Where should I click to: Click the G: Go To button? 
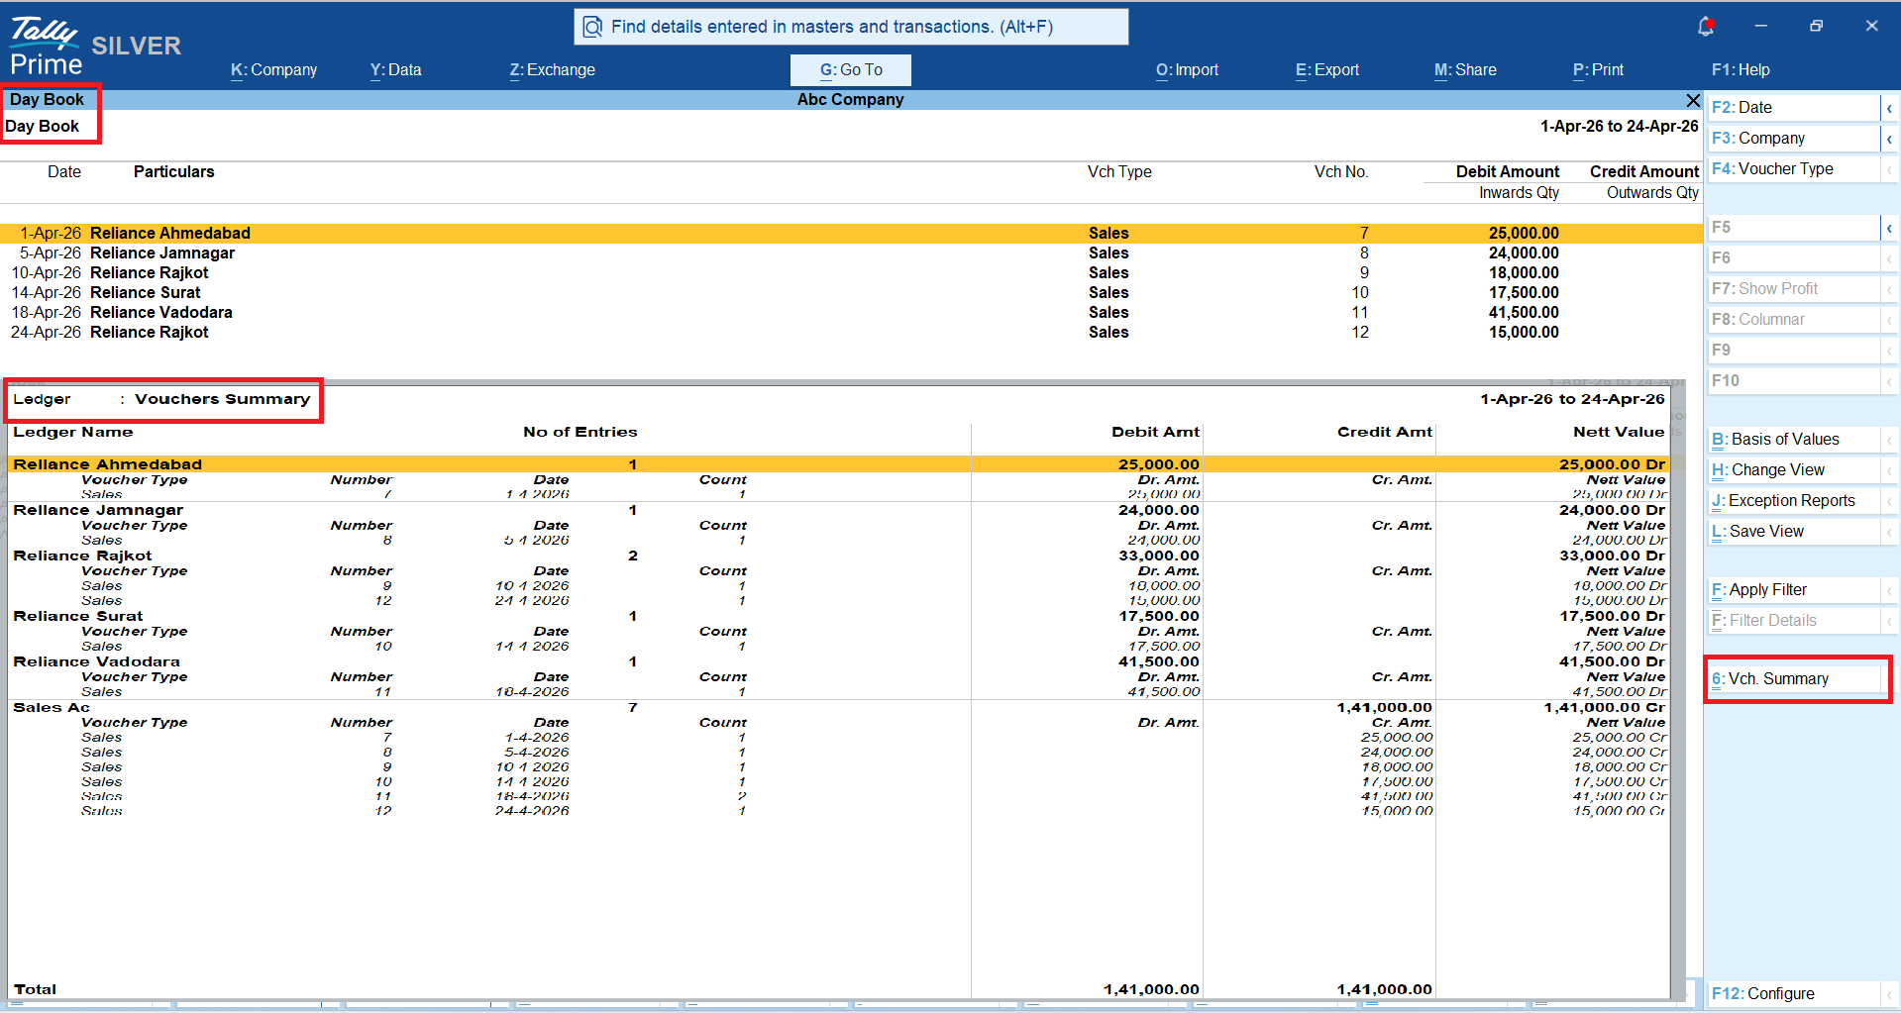[851, 69]
